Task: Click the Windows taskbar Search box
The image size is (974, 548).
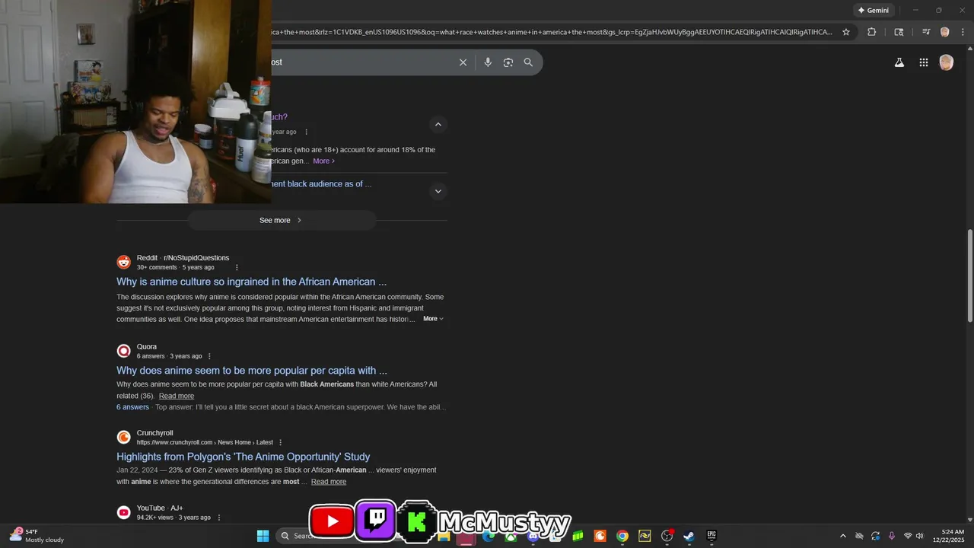Action: coord(293,536)
